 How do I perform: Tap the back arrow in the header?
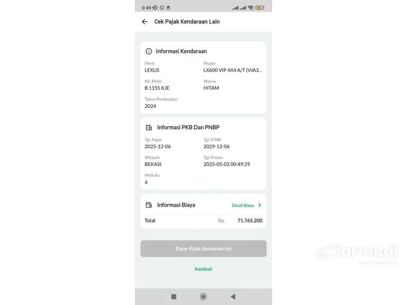point(144,22)
